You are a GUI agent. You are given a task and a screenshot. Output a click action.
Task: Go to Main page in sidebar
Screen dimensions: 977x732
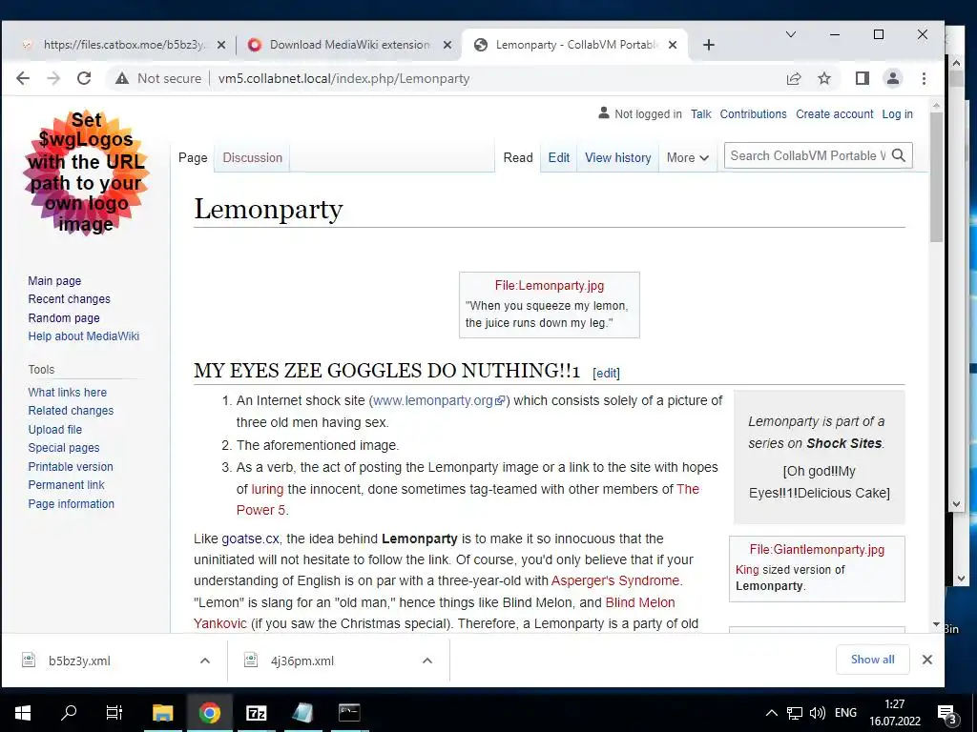click(x=54, y=281)
